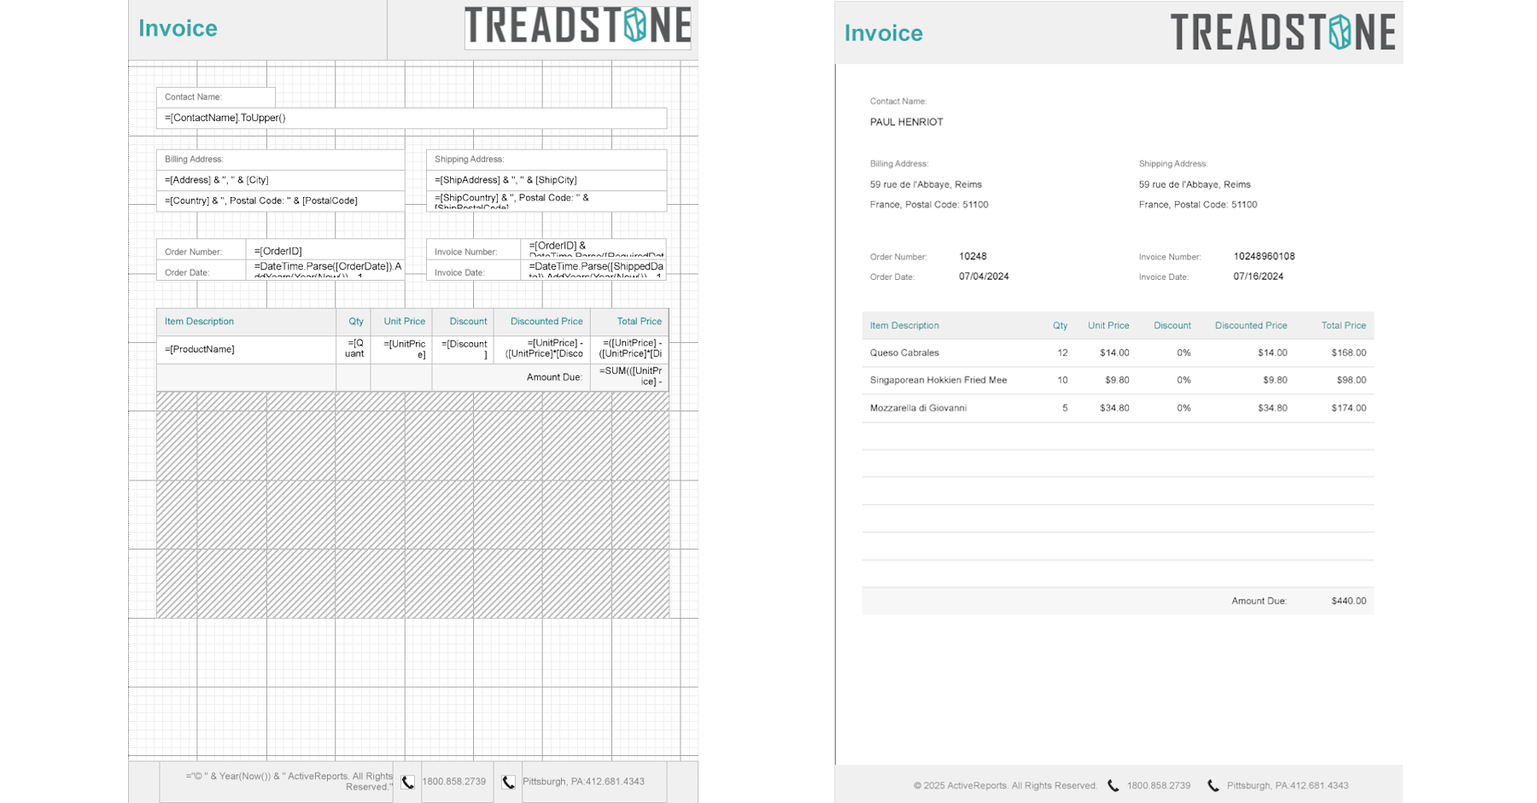Select the =[Discount] cell in the detail row
This screenshot has height=803, width=1537.
click(x=463, y=350)
